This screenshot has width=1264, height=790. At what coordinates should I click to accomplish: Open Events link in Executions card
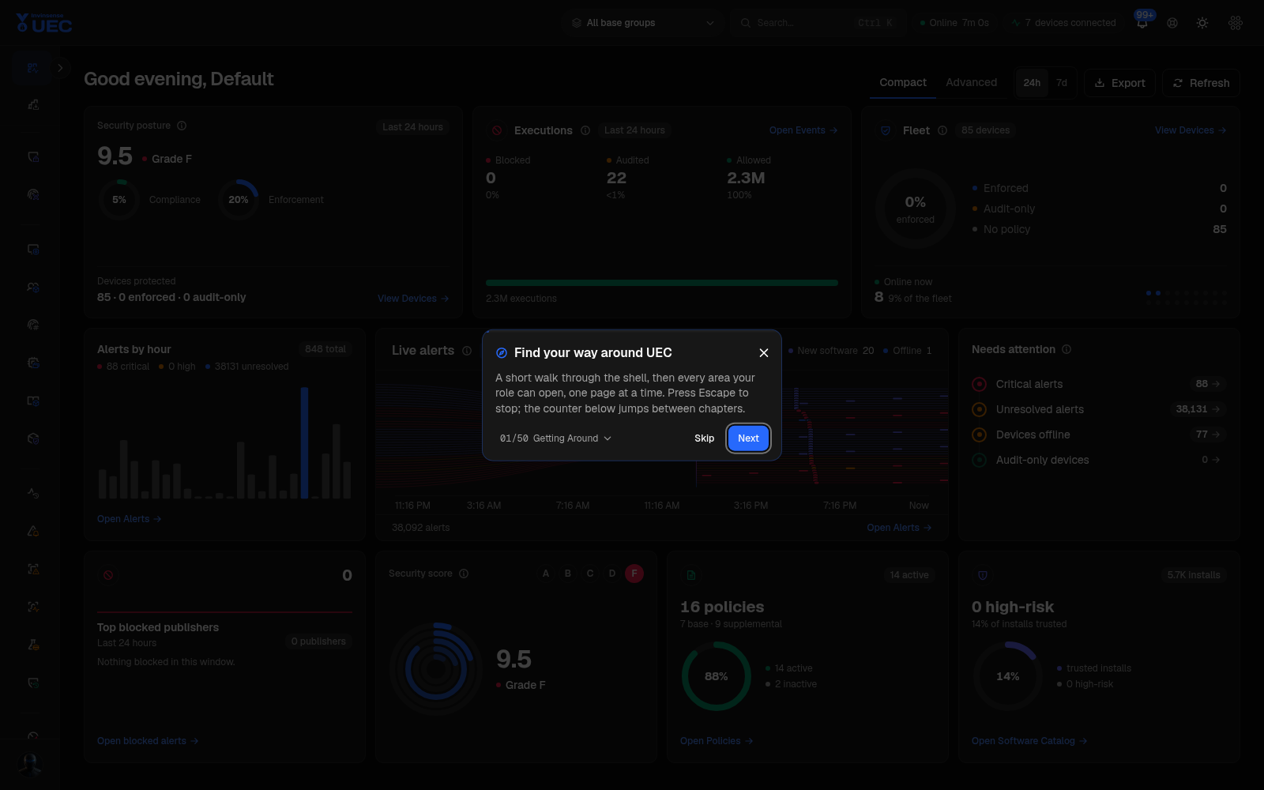(803, 130)
